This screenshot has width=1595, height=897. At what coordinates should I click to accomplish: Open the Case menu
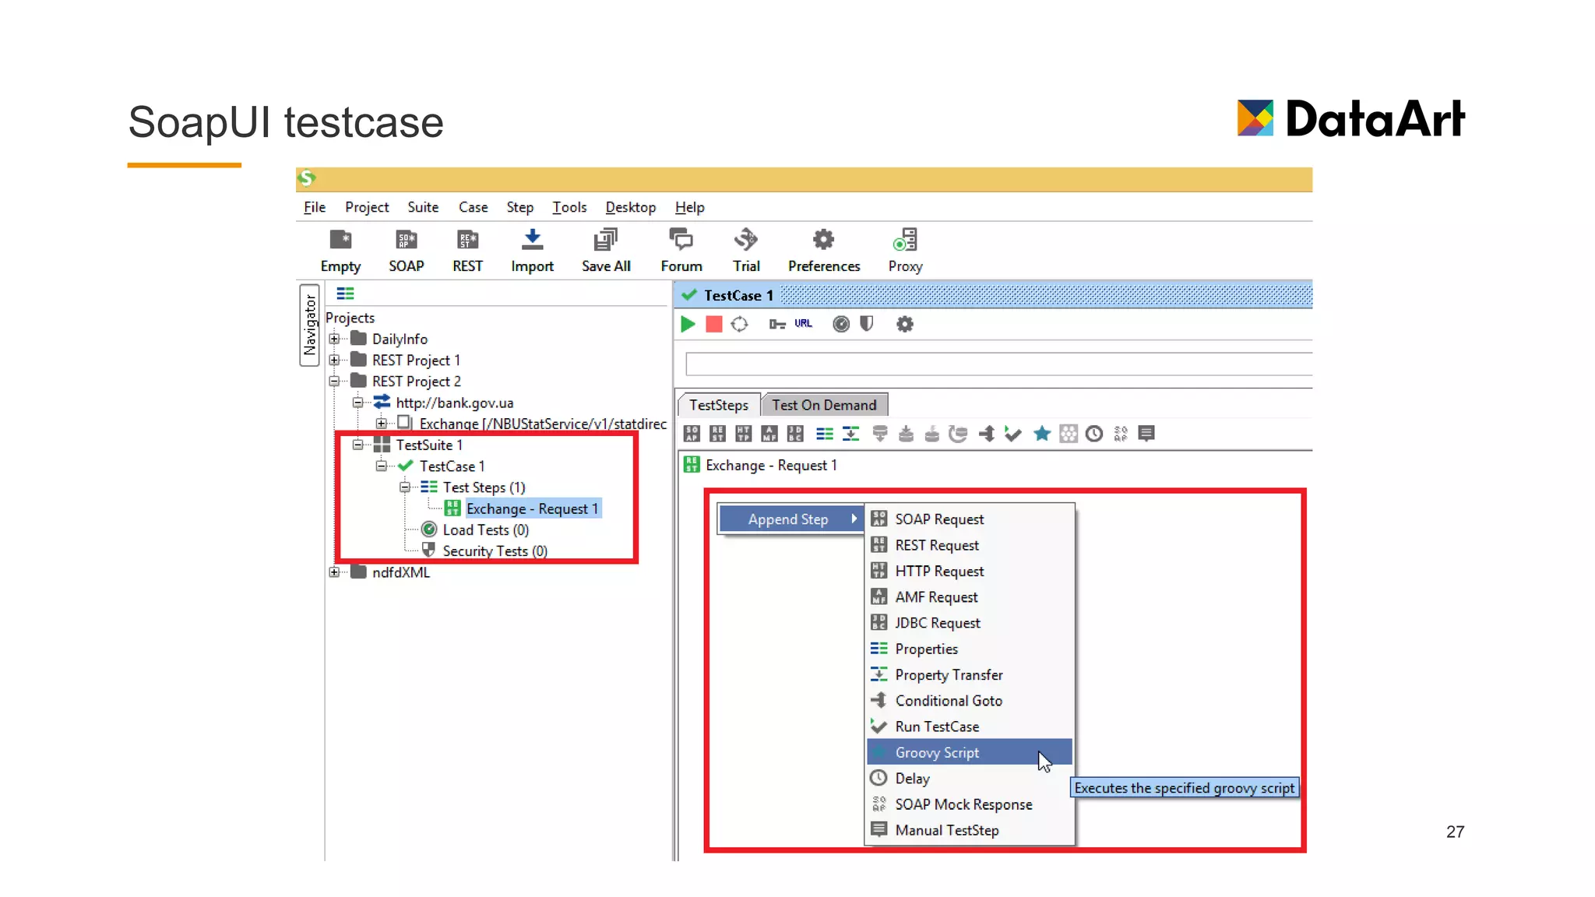tap(473, 207)
